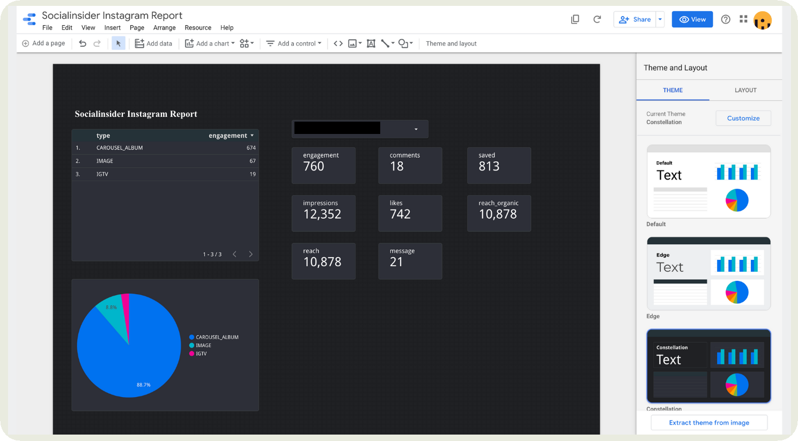Open the Add a control dropdown
Image resolution: width=798 pixels, height=441 pixels.
point(294,43)
